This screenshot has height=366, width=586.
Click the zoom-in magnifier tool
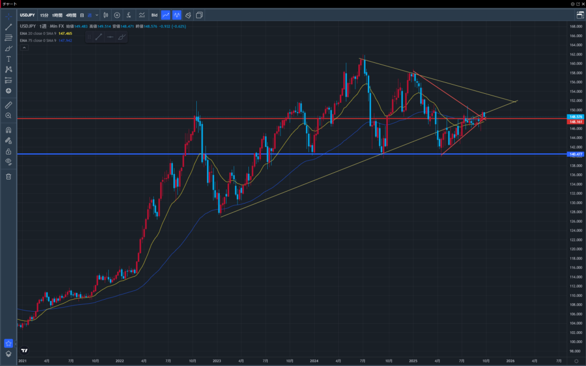click(9, 116)
